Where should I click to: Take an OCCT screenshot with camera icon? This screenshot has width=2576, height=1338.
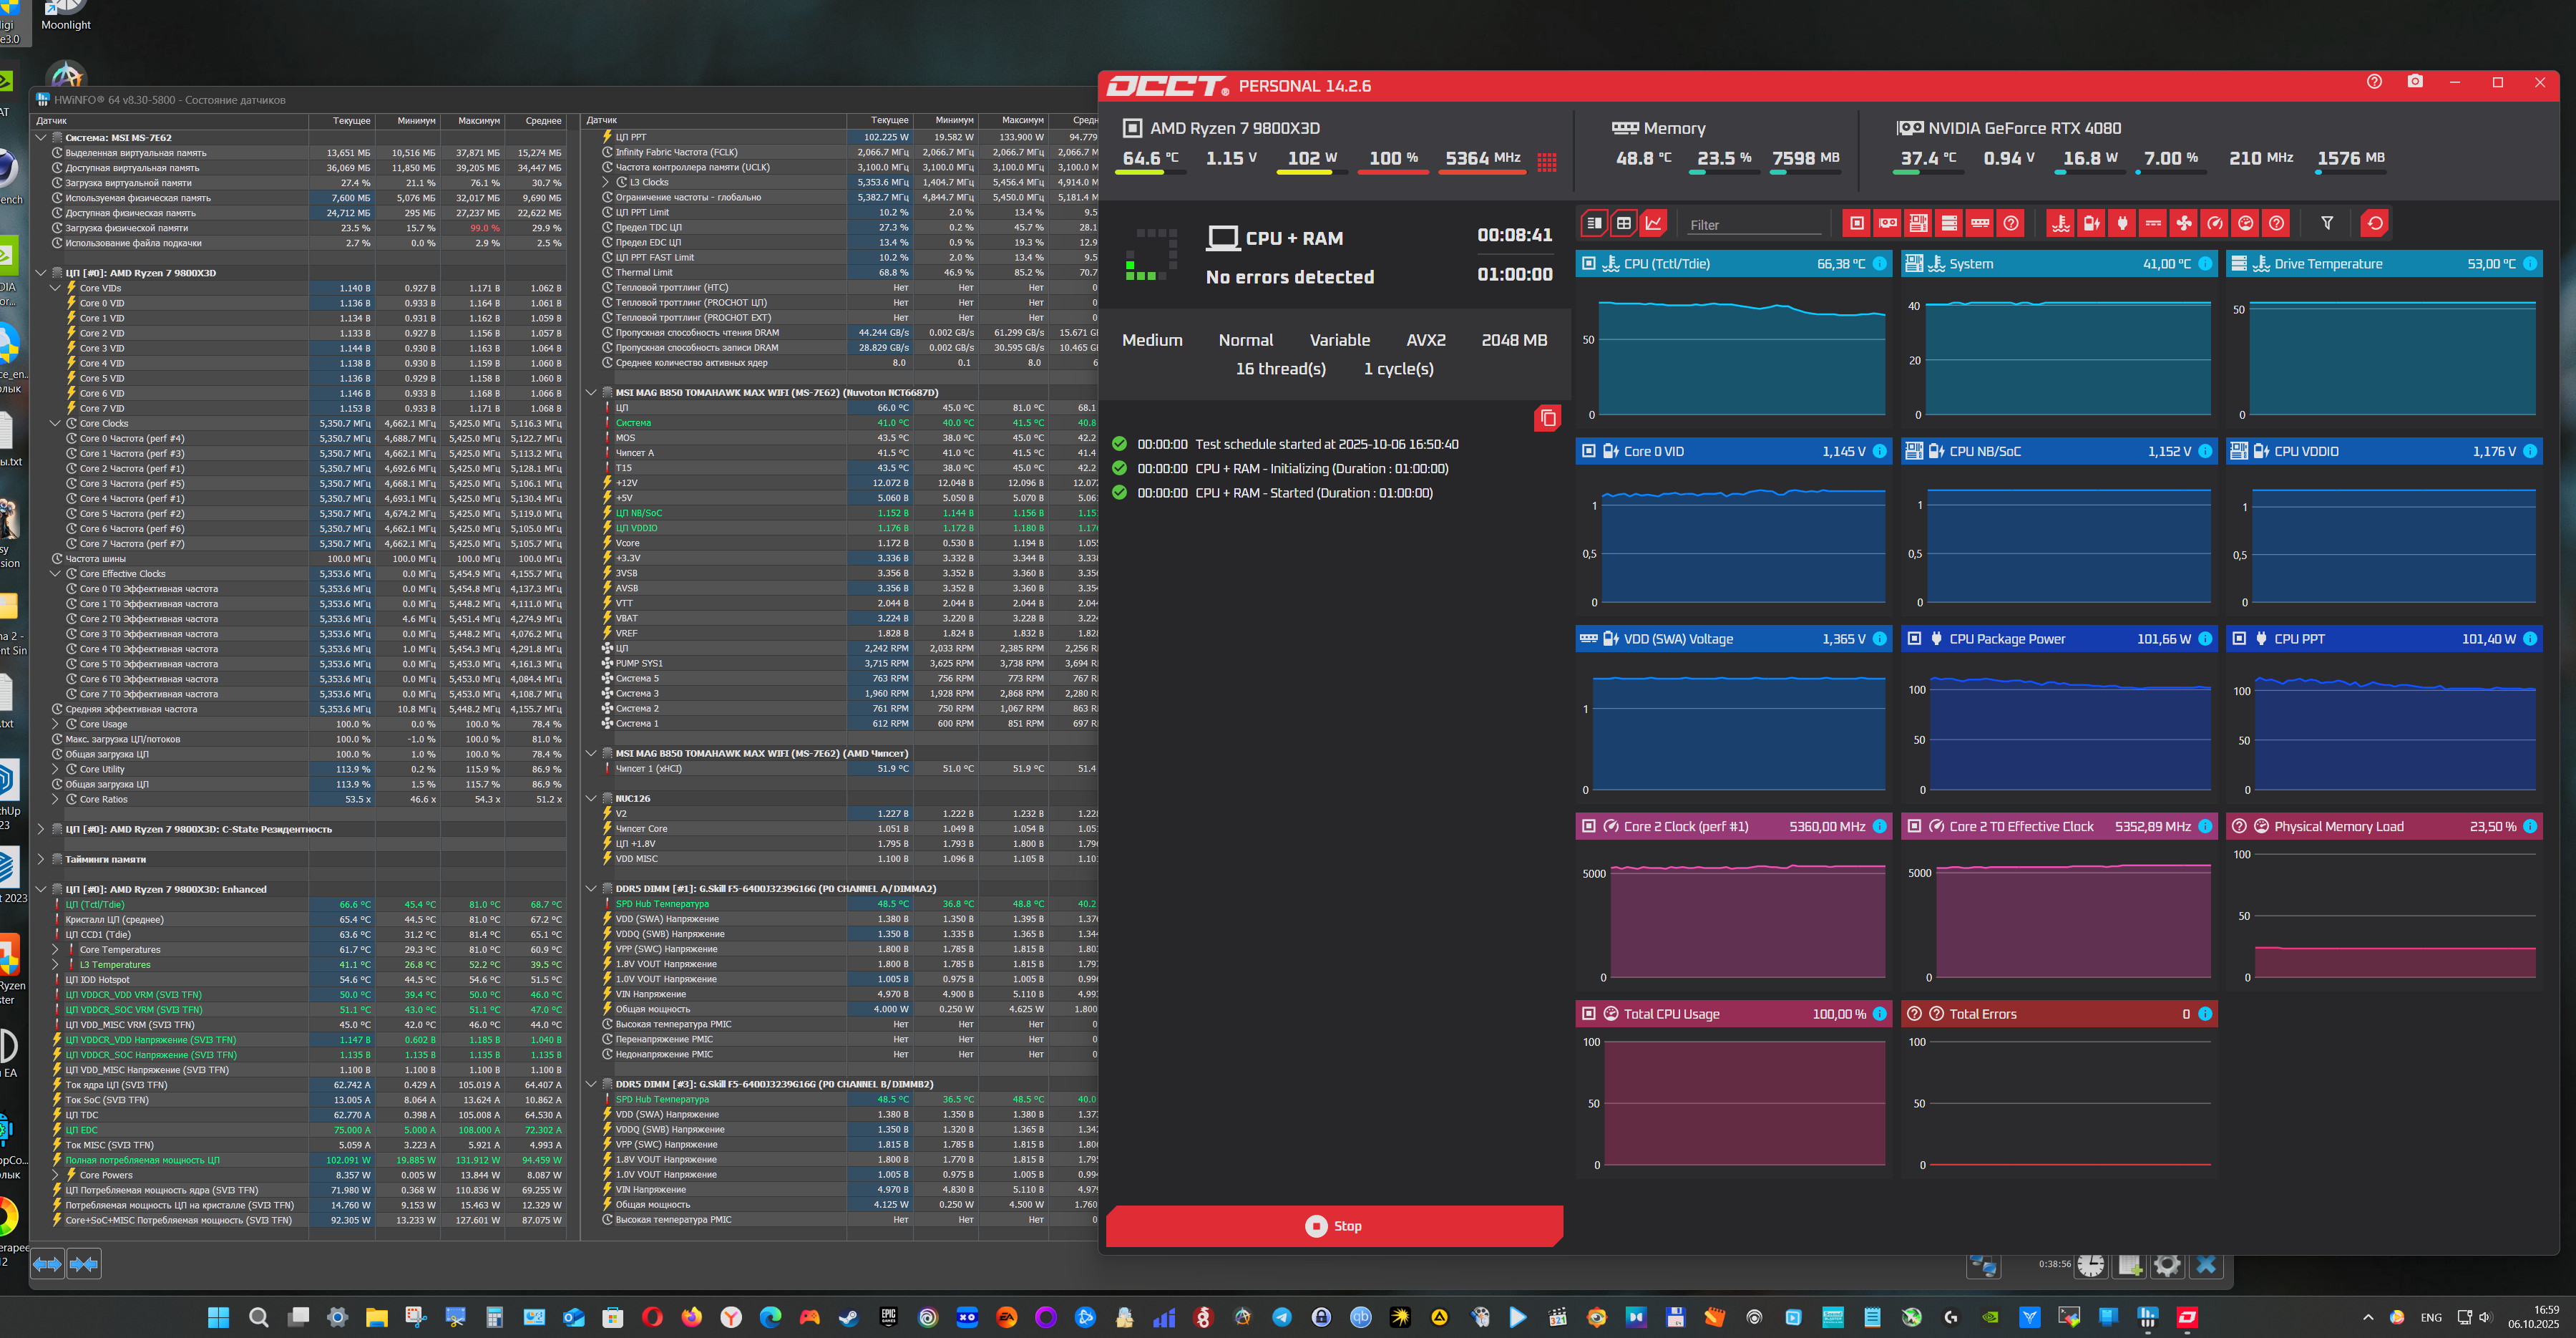[2415, 82]
